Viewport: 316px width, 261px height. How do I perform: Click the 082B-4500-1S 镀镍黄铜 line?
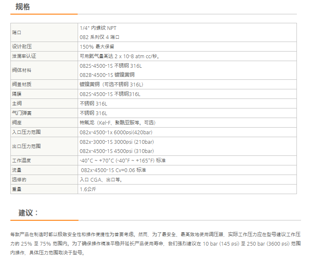click(107, 75)
